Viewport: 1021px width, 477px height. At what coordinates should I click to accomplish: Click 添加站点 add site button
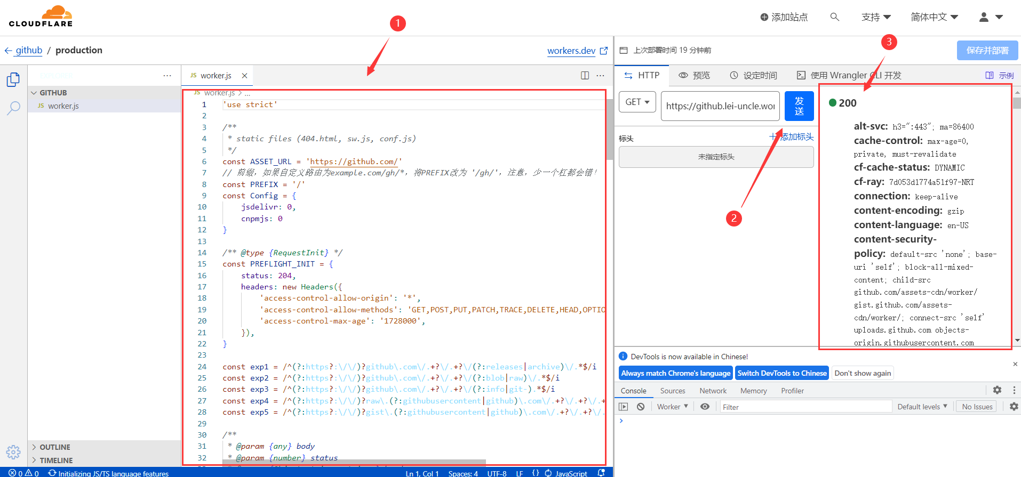tap(784, 17)
